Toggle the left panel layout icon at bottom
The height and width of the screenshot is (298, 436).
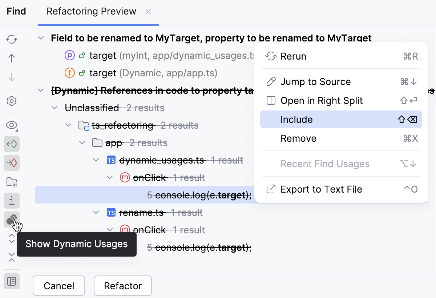11,281
